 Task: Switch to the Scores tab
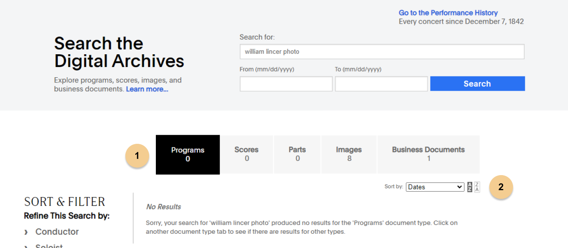(x=246, y=155)
